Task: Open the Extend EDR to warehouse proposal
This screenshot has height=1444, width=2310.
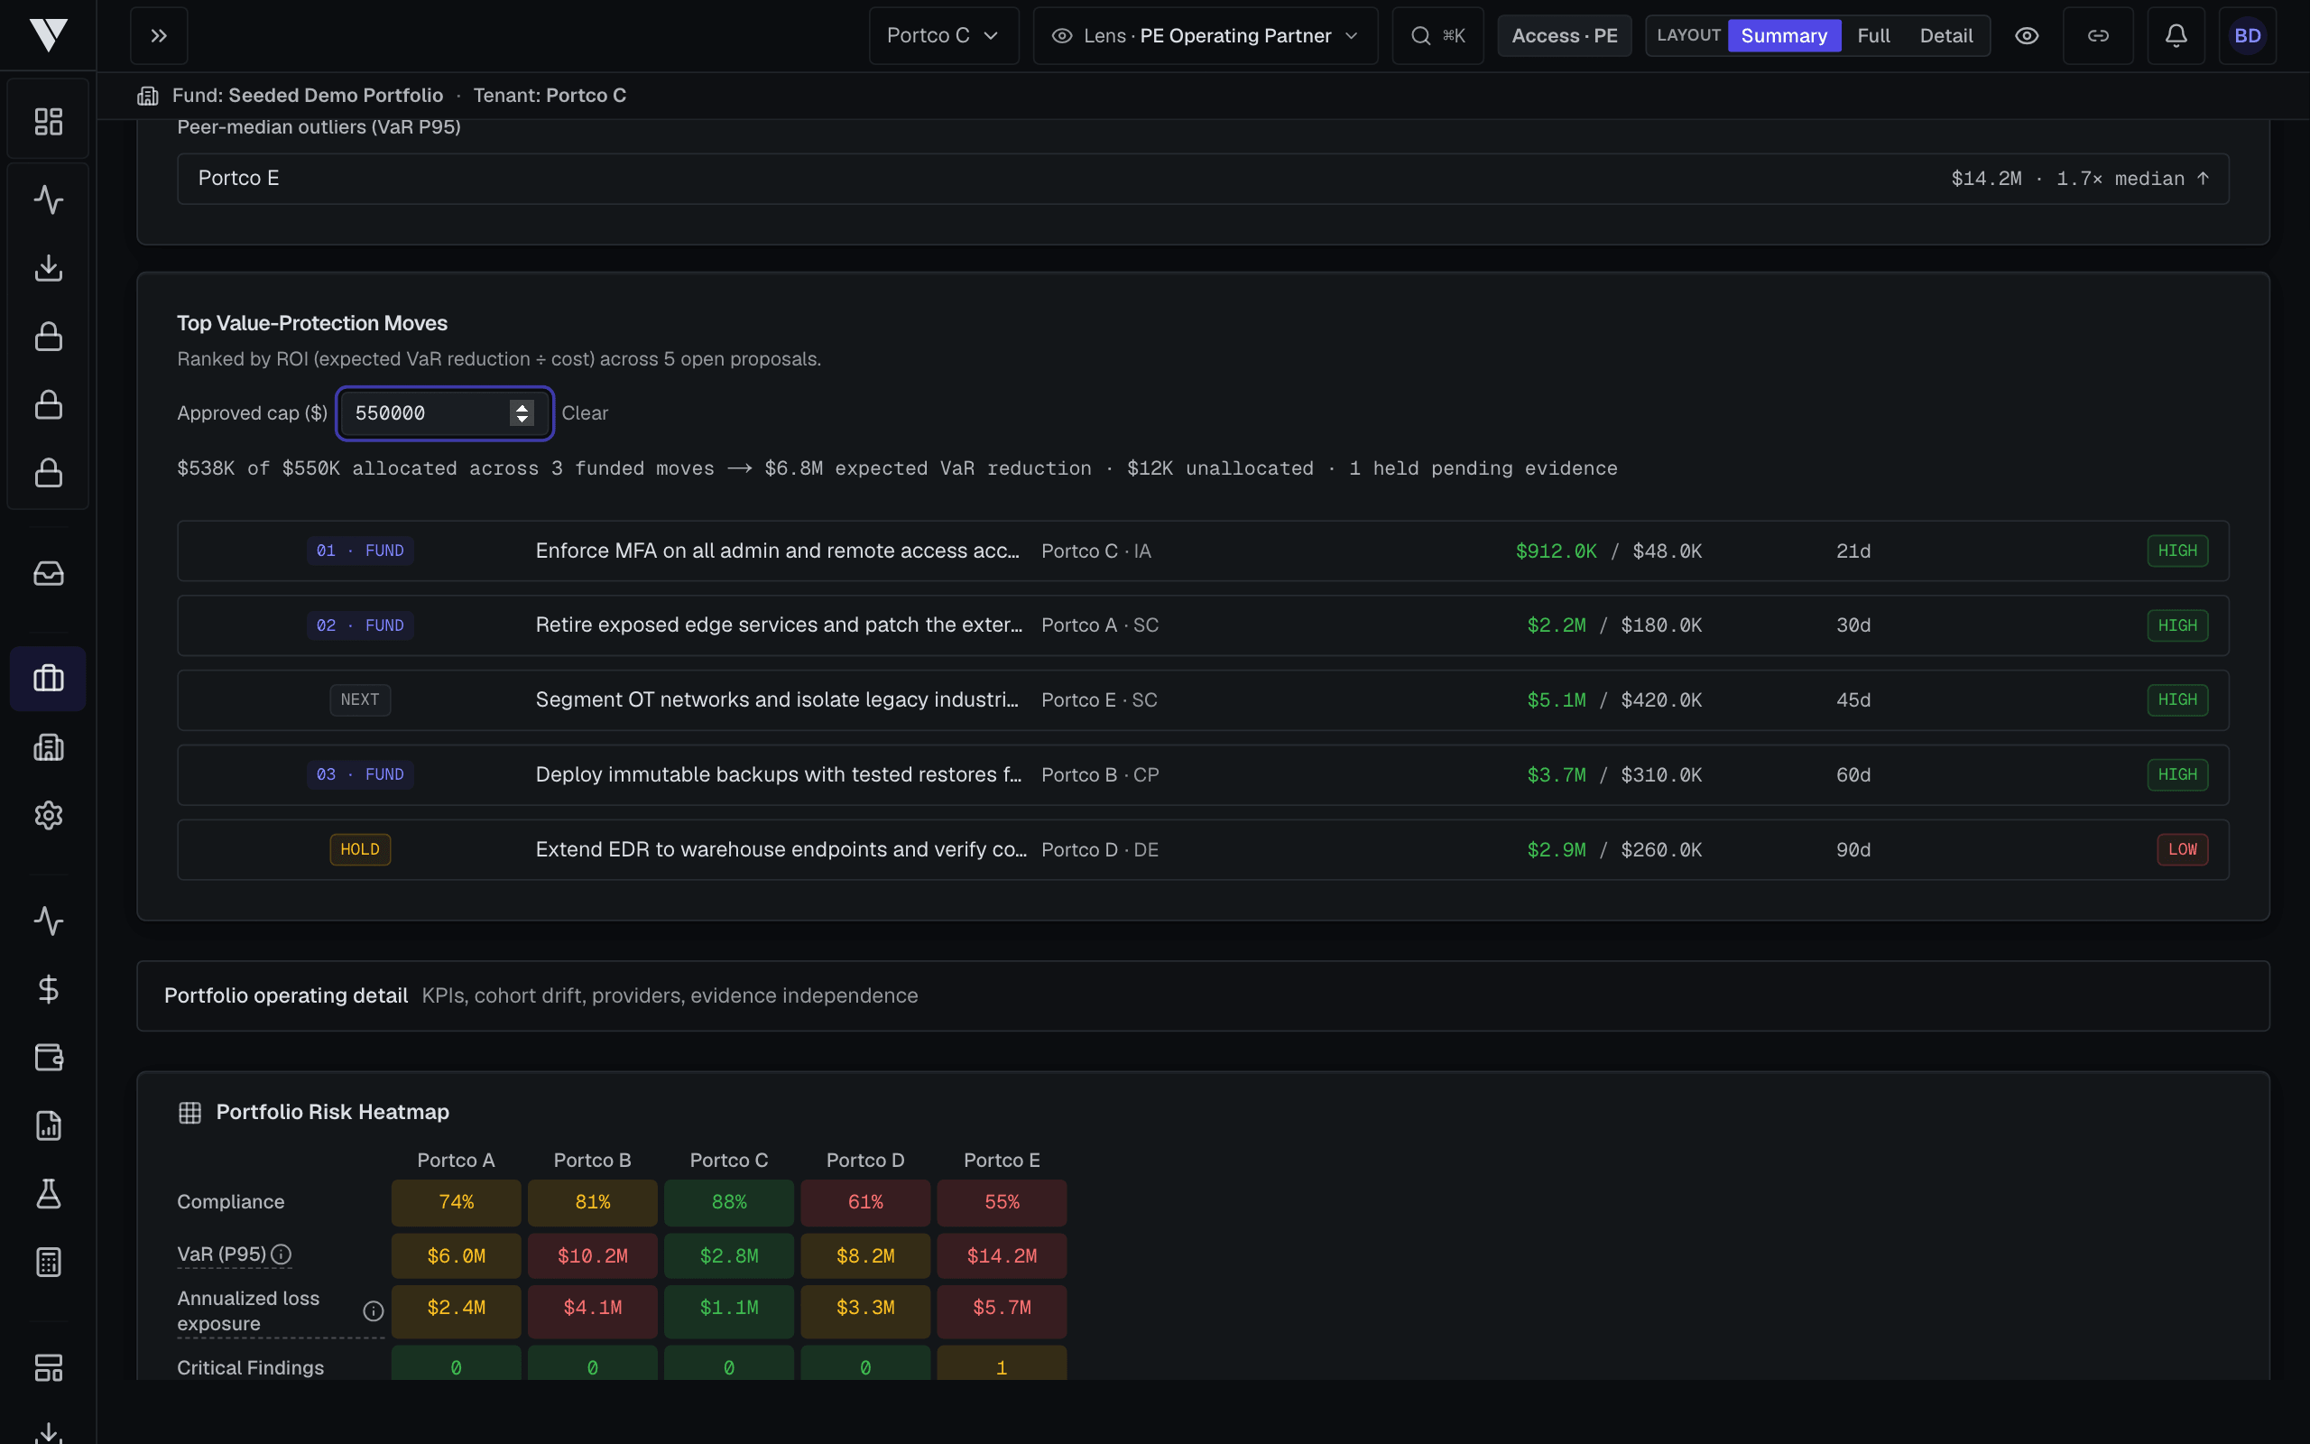Action: click(1203, 849)
